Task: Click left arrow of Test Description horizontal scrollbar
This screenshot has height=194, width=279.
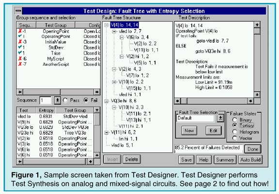Action: point(178,101)
